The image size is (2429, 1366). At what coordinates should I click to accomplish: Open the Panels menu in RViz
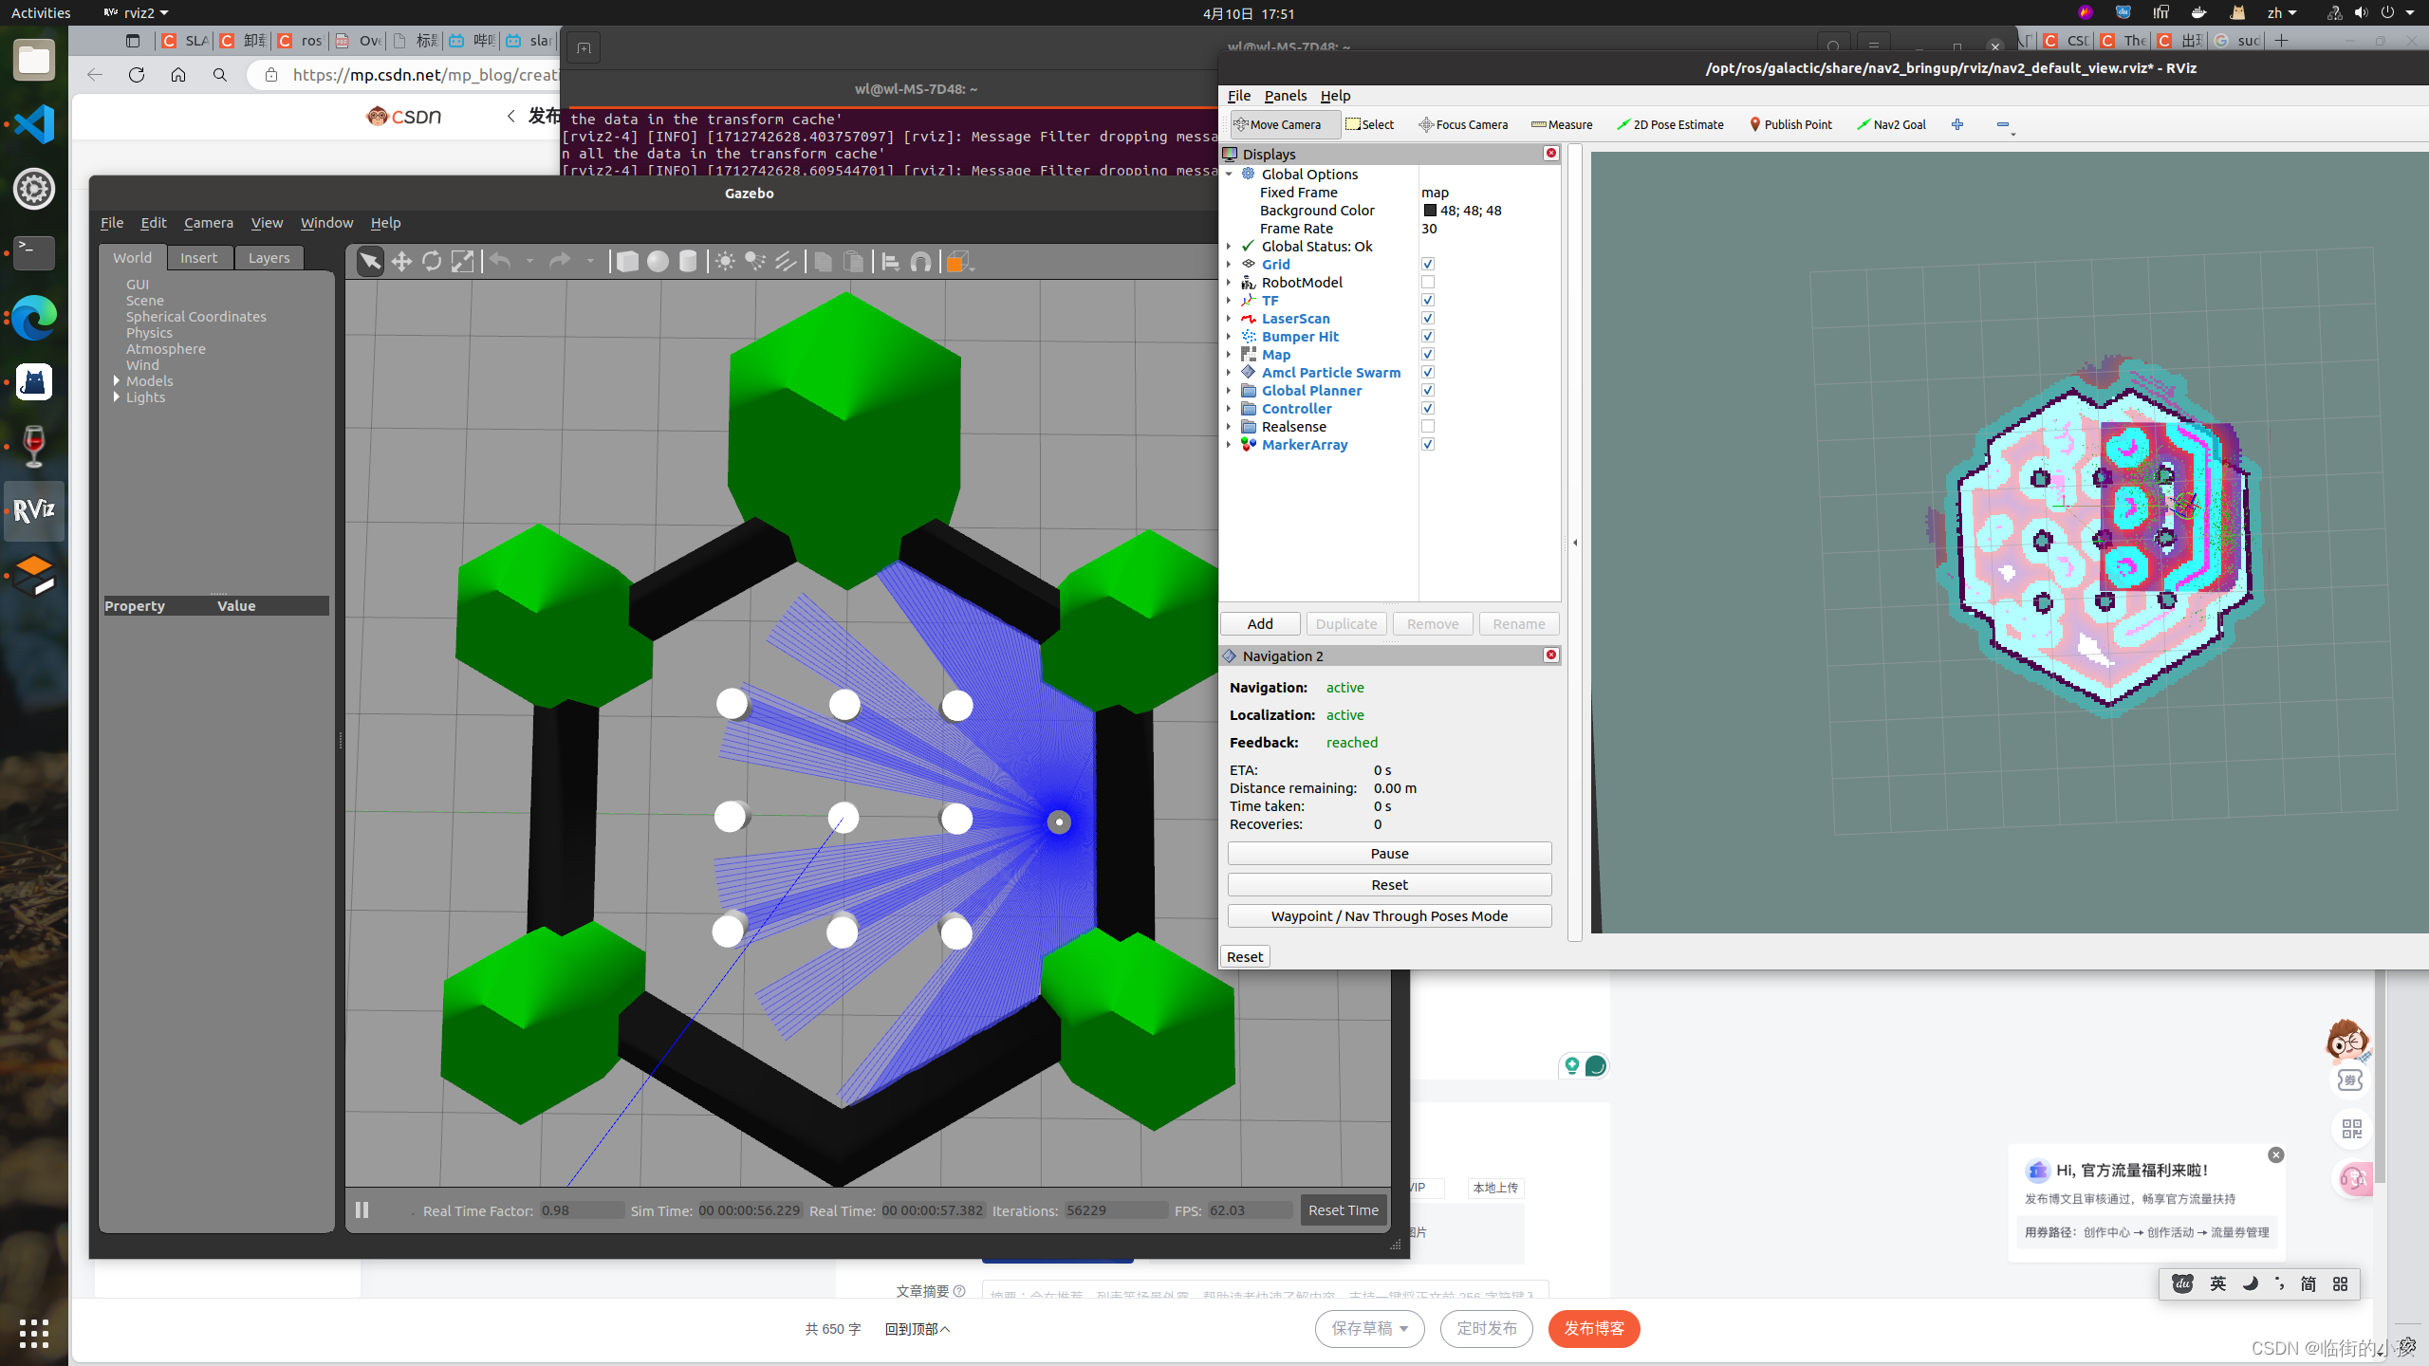click(1285, 95)
